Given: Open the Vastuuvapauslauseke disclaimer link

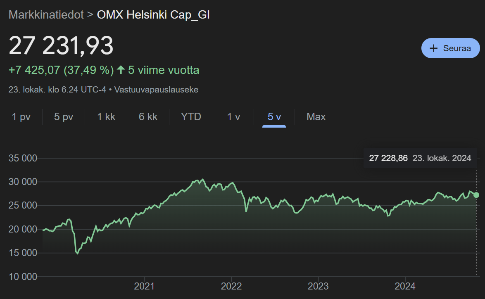Looking at the screenshot, I should click(156, 90).
